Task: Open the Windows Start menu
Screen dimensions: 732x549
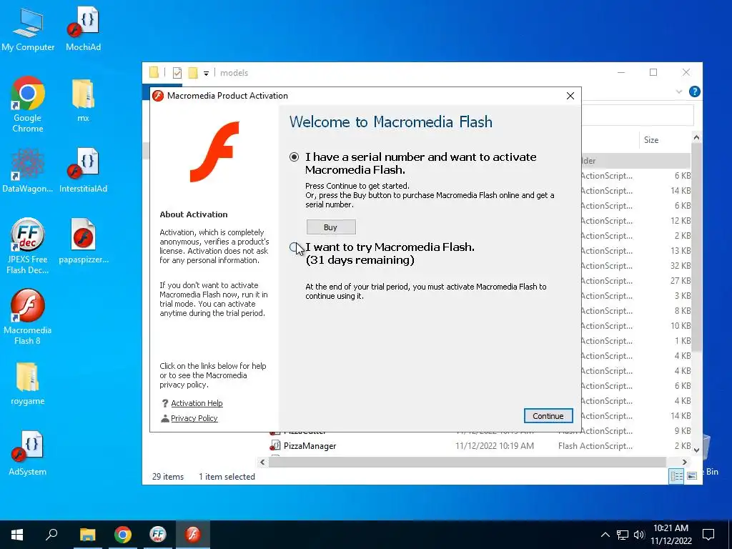Action: (x=17, y=535)
